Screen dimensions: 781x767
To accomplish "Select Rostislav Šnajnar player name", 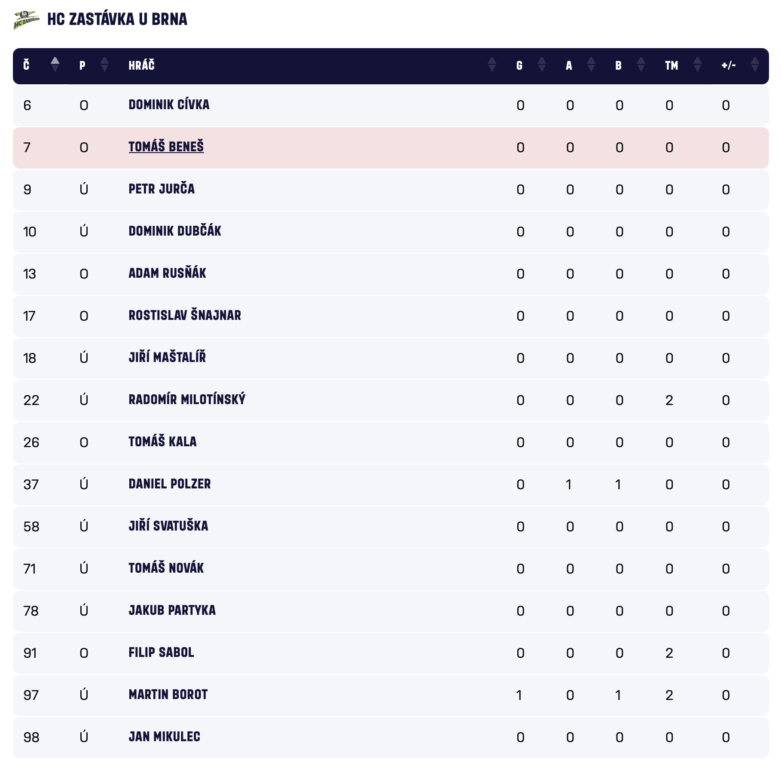I will 185,316.
